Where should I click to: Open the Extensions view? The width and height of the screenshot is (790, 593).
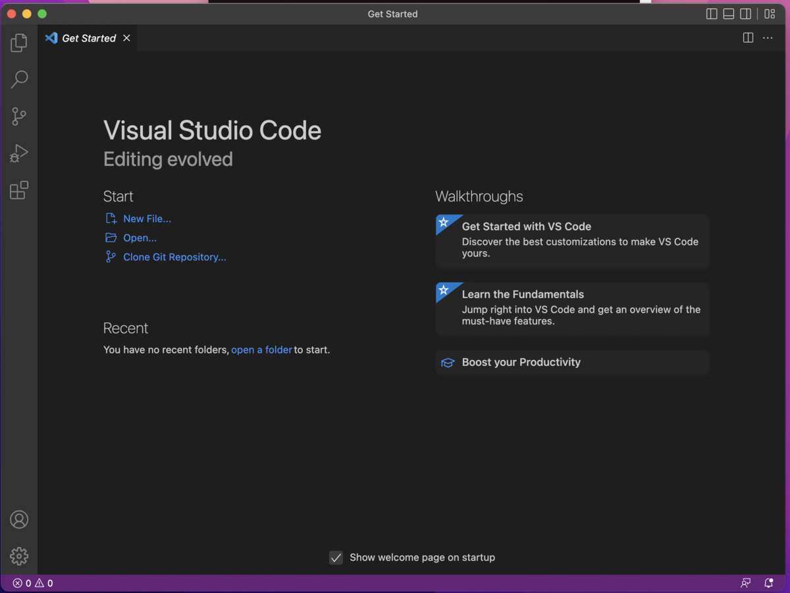click(x=19, y=190)
